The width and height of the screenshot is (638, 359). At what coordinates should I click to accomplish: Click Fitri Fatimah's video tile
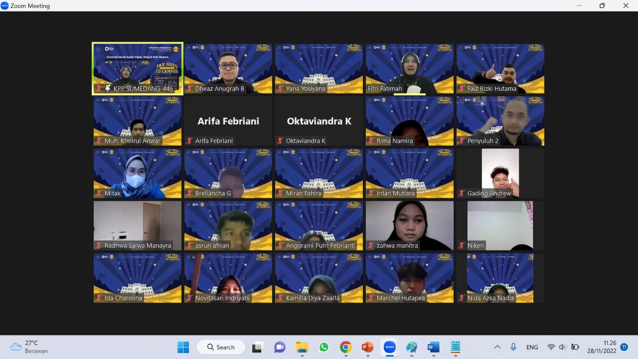pyautogui.click(x=410, y=68)
